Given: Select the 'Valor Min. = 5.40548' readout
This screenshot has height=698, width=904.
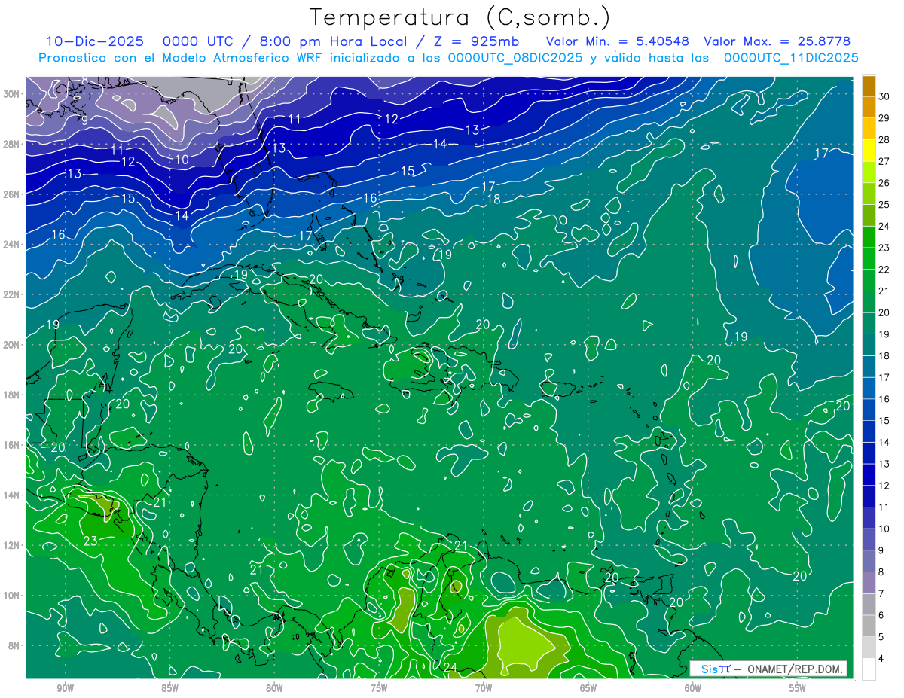Looking at the screenshot, I should [x=617, y=41].
